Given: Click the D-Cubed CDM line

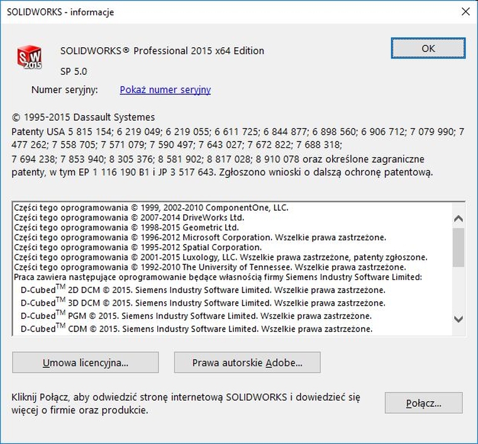Looking at the screenshot, I should click(197, 329).
